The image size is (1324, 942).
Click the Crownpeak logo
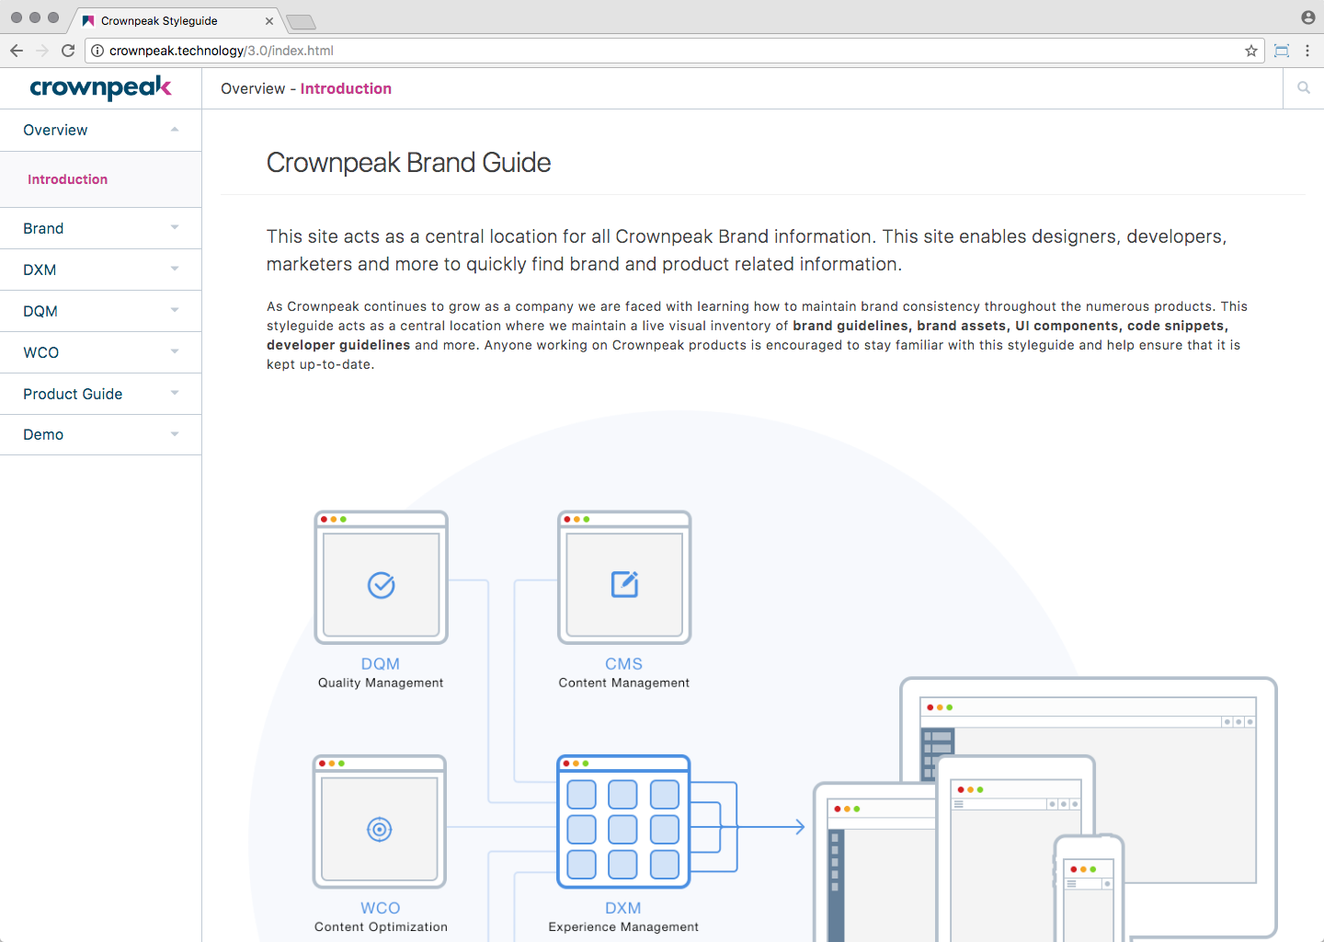[100, 88]
